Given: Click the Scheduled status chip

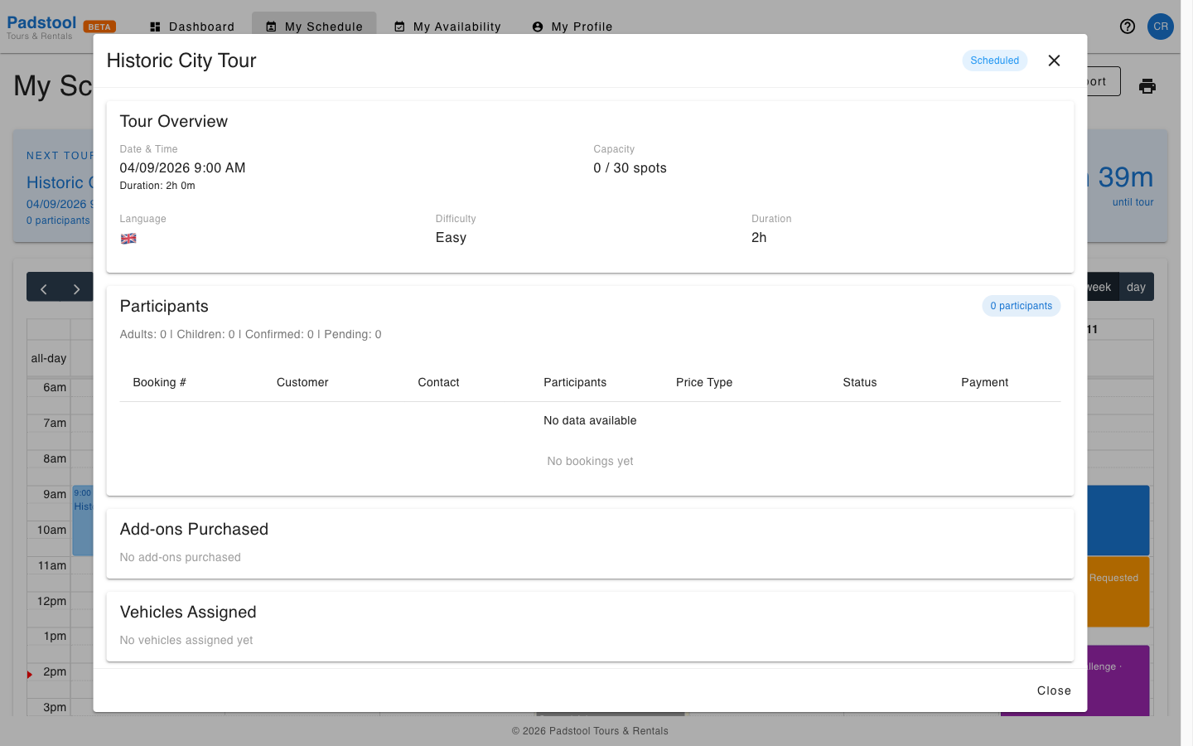Looking at the screenshot, I should pos(994,61).
